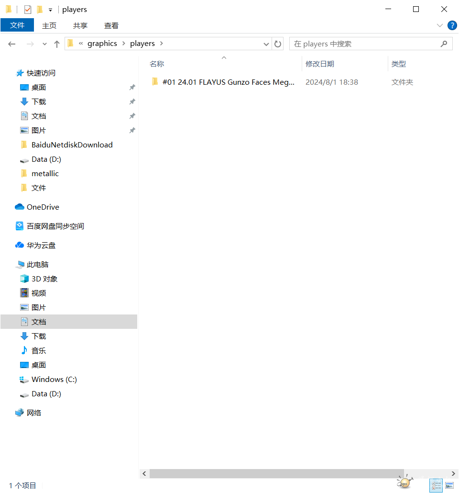Screen dimensions: 459x493
Task: Click the Back navigation arrow
Action: [x=12, y=44]
